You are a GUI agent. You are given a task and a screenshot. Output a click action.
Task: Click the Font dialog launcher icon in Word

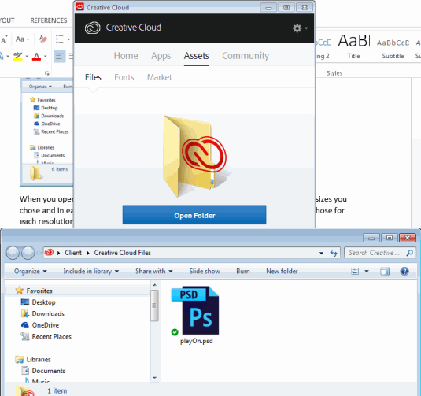coord(46,73)
